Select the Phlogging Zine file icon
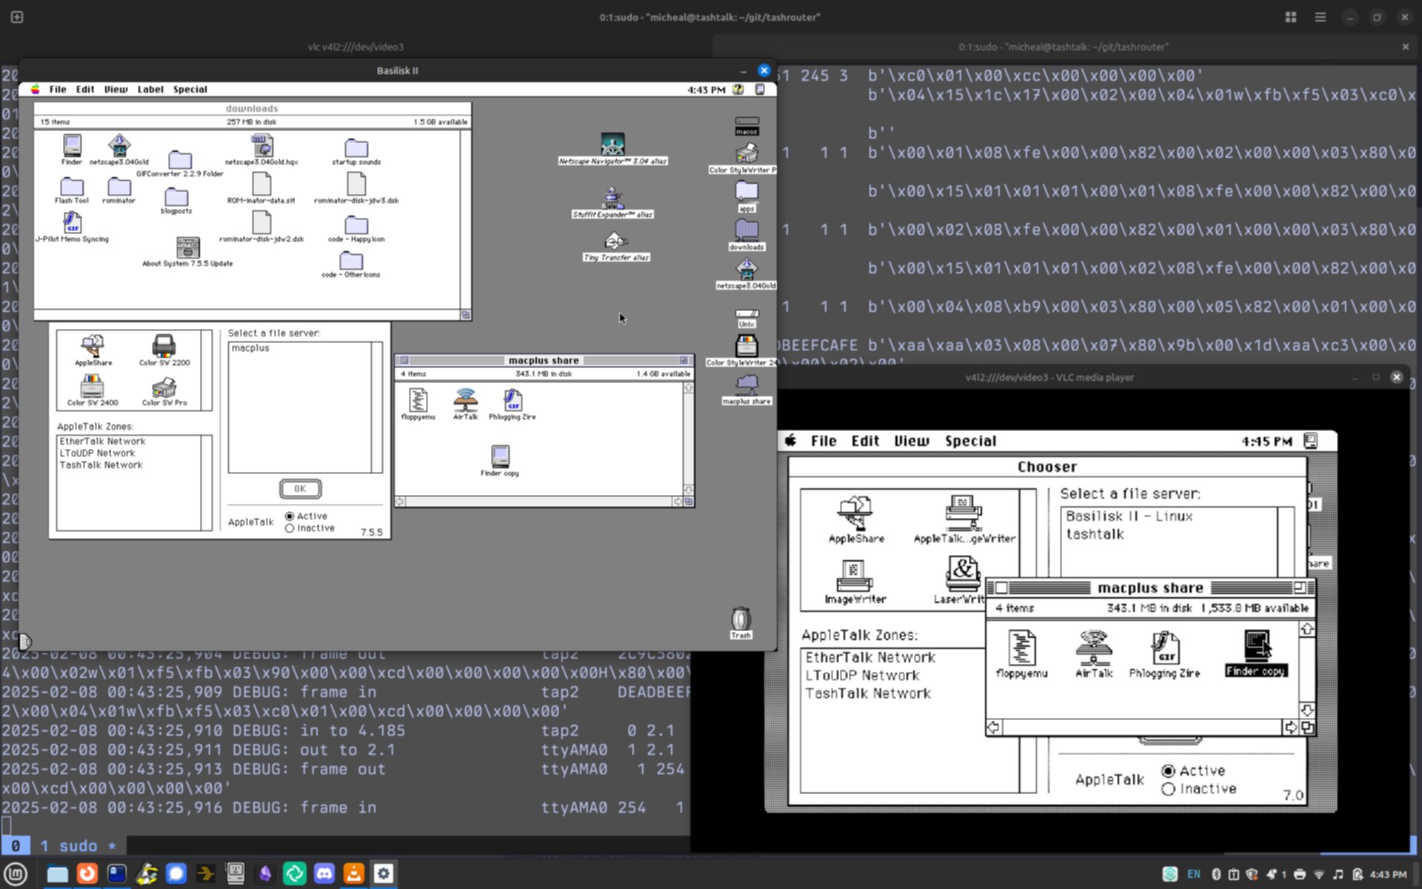 [512, 400]
